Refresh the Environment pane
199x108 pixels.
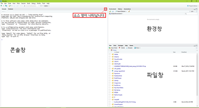point(197,11)
